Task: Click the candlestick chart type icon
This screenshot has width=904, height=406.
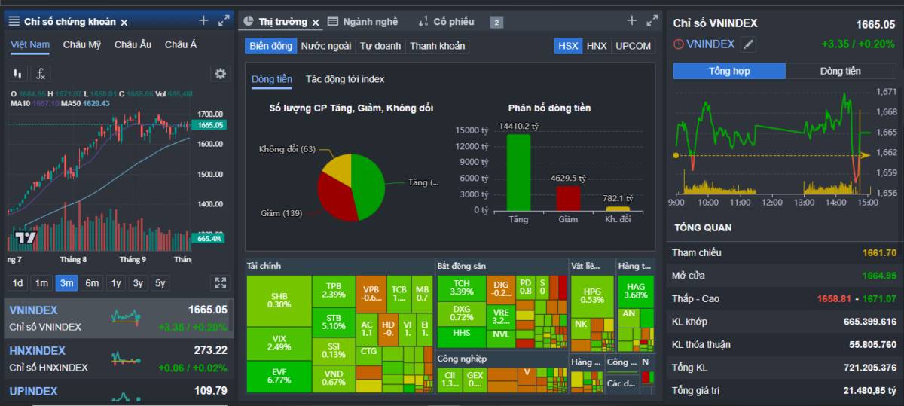Action: [x=17, y=74]
